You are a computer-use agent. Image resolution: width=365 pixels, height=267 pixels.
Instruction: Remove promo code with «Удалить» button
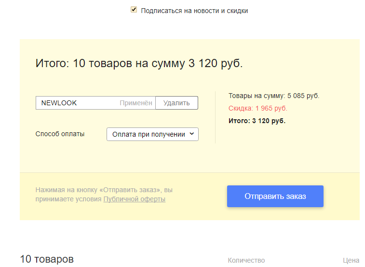176,103
